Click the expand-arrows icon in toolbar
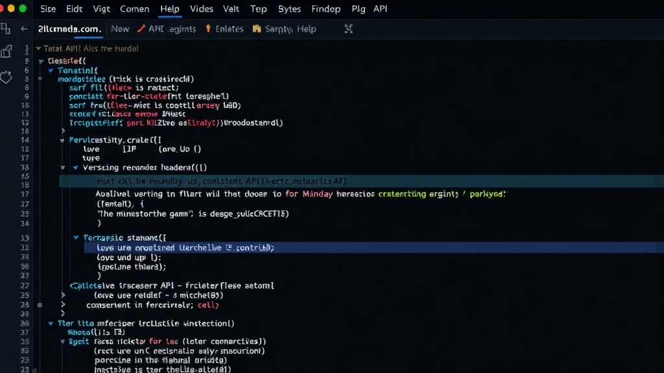This screenshot has width=664, height=373. 348,28
